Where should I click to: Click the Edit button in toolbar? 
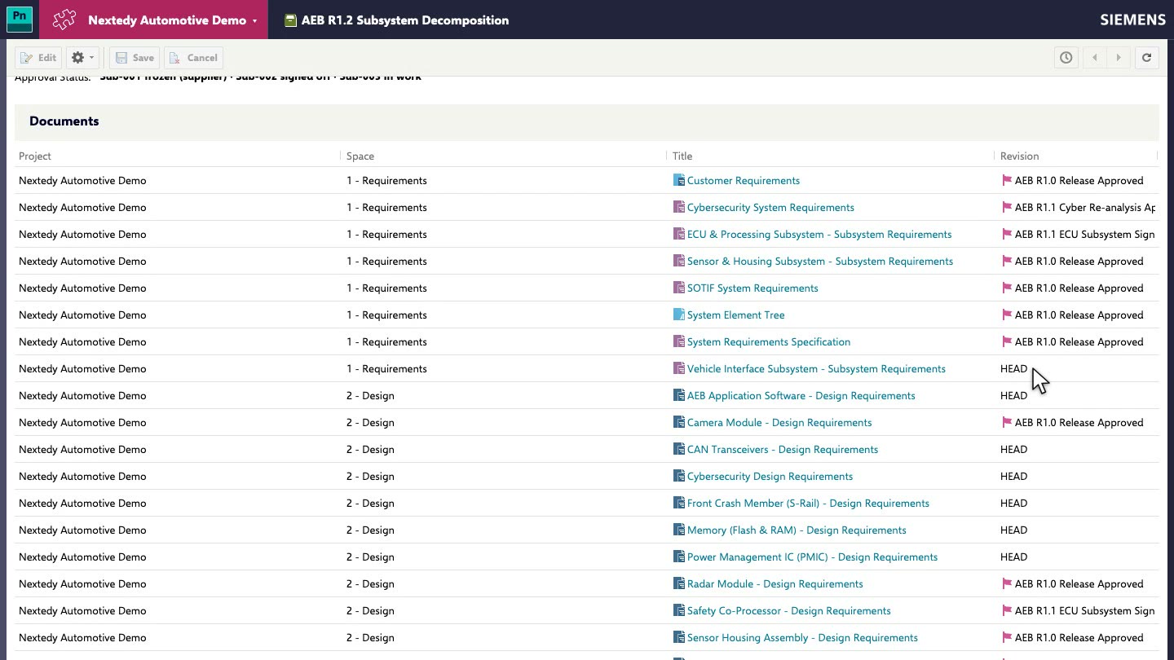pos(38,58)
